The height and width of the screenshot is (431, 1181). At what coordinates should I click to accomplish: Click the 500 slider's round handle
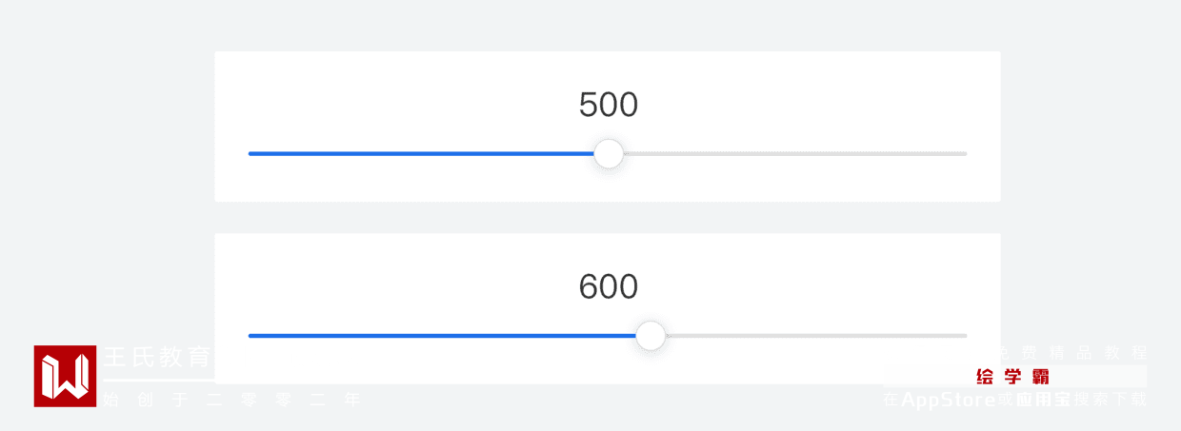click(x=609, y=153)
